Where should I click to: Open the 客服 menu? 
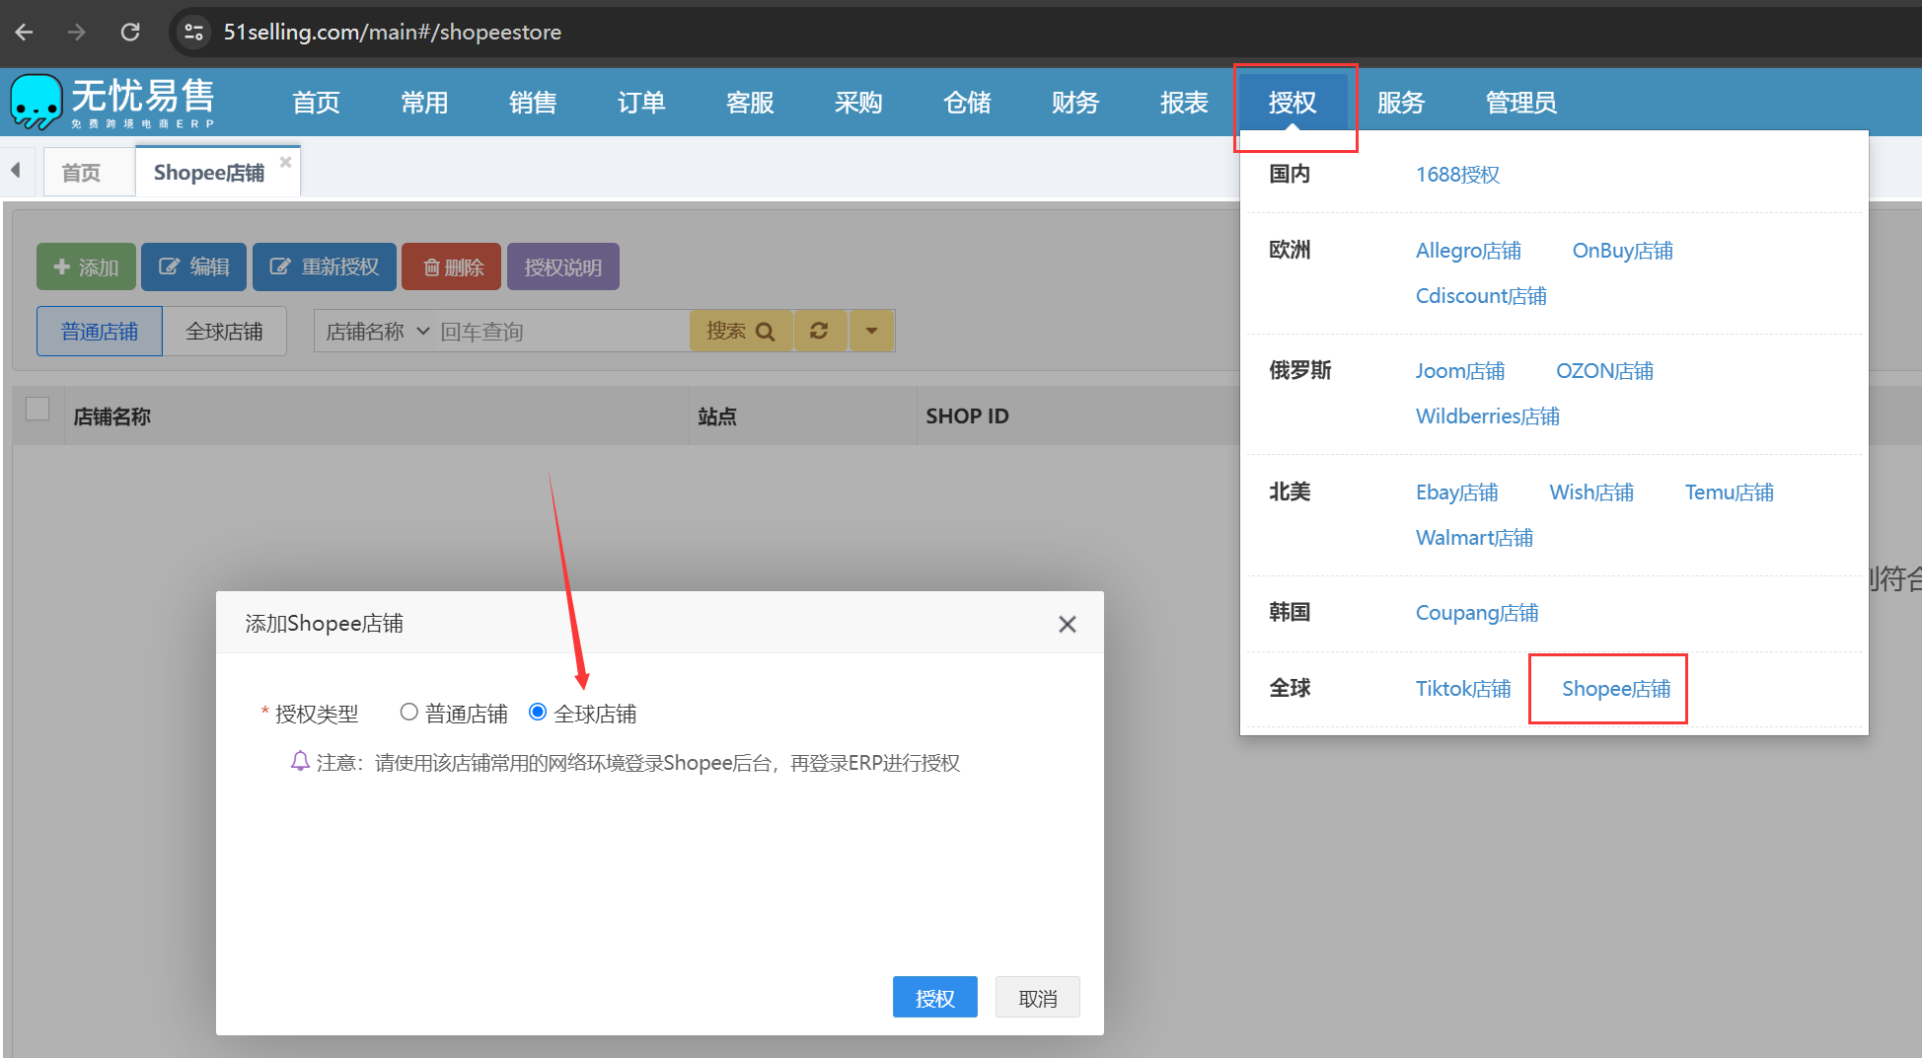coord(750,102)
